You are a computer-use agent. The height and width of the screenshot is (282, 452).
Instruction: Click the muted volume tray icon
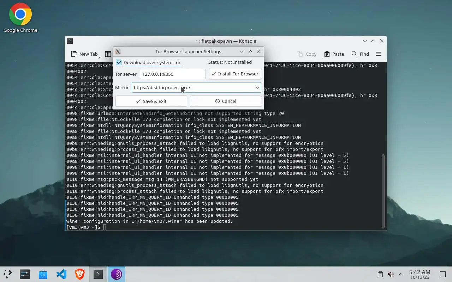pos(391,274)
